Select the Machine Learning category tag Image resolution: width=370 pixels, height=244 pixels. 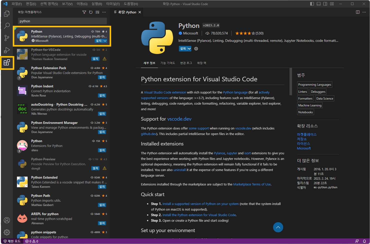310,105
